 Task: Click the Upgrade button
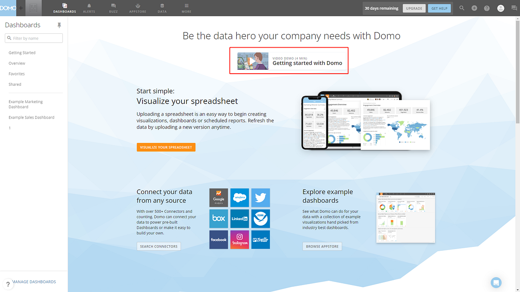(x=414, y=8)
